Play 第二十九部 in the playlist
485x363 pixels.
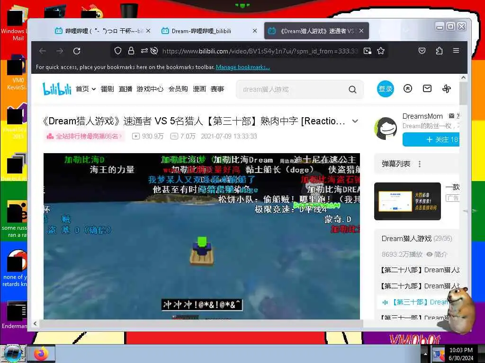coord(420,286)
